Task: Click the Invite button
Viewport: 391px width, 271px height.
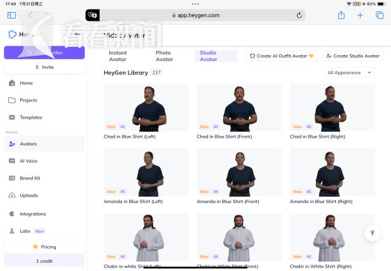Action: pos(45,67)
